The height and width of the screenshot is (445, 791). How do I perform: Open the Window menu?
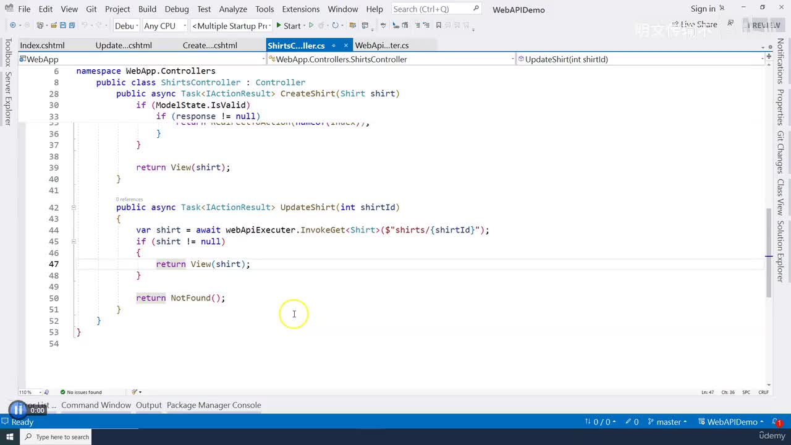[343, 9]
